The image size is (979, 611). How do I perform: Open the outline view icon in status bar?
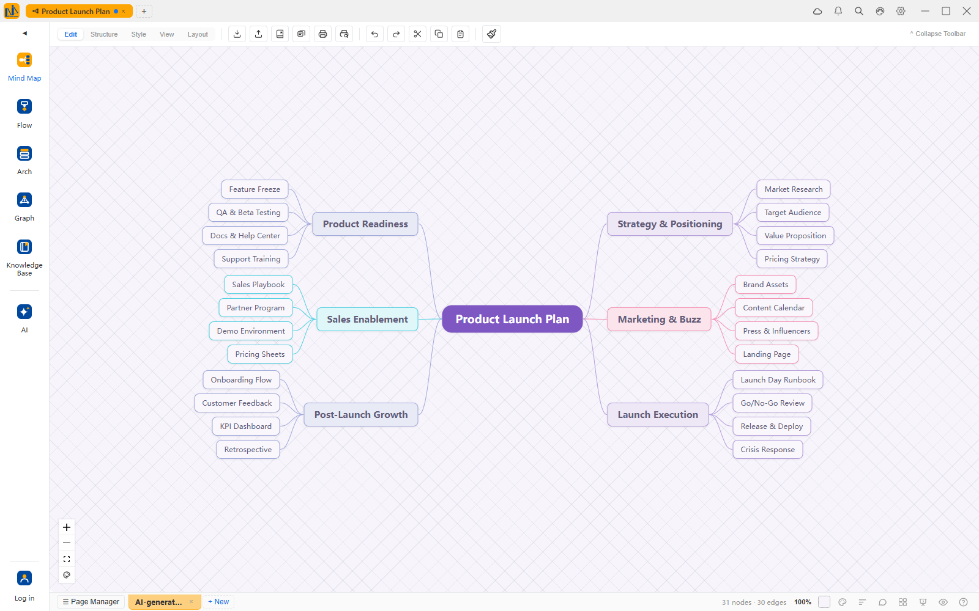(862, 602)
